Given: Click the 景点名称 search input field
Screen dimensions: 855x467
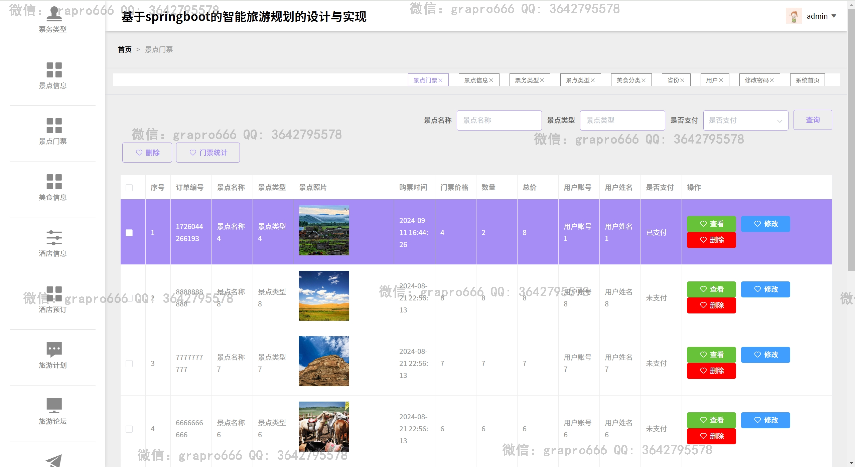Looking at the screenshot, I should [x=499, y=121].
